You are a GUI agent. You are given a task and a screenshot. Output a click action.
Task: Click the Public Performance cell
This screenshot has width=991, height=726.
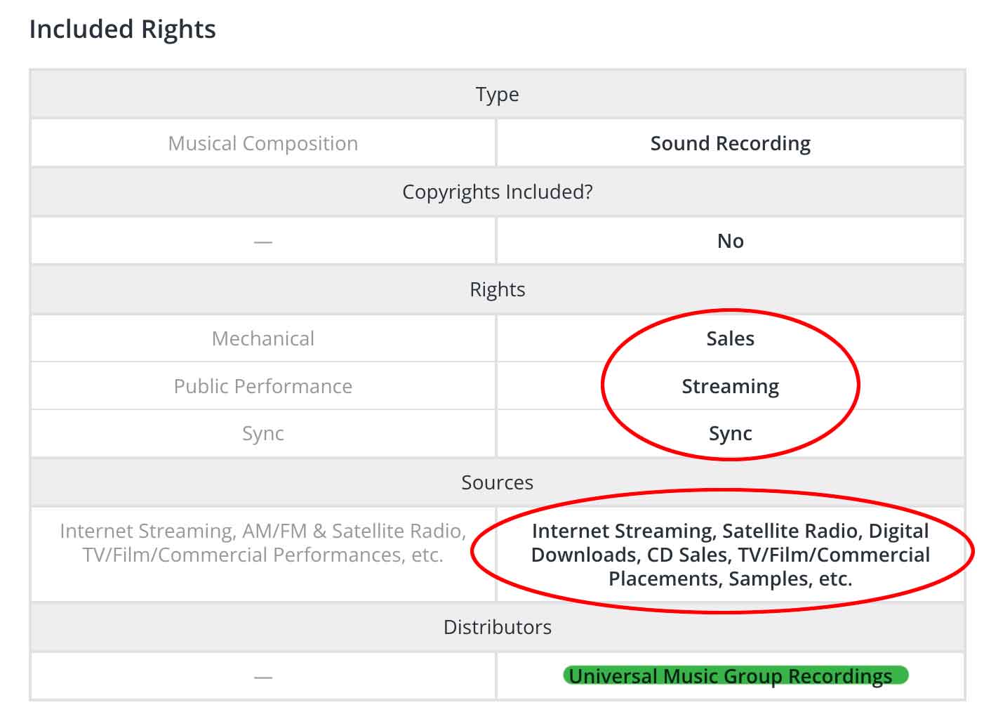tap(263, 386)
